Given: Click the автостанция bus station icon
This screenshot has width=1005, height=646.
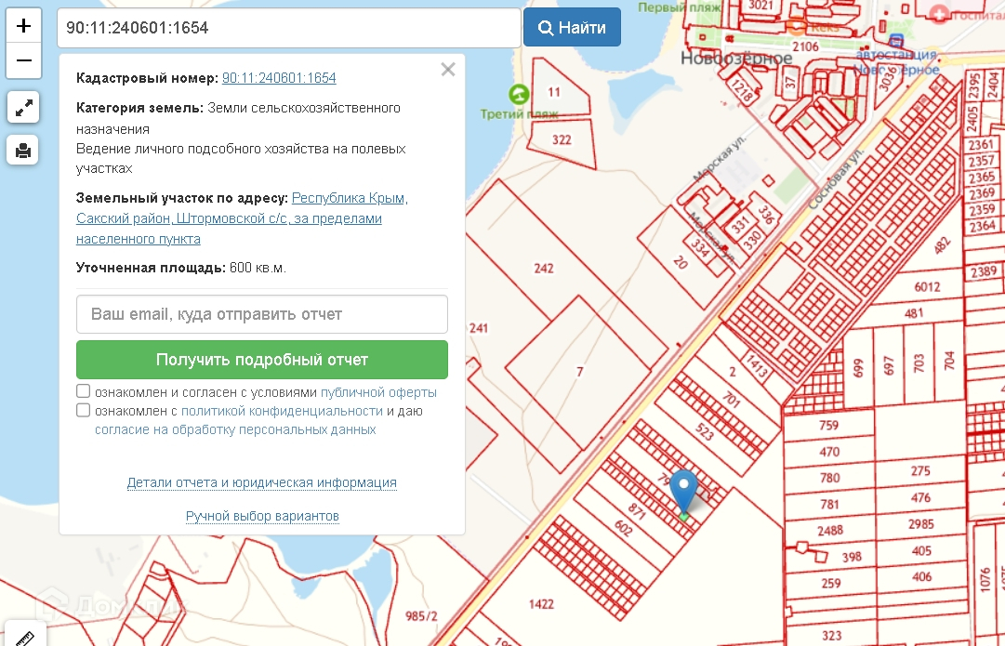Looking at the screenshot, I should (x=896, y=41).
